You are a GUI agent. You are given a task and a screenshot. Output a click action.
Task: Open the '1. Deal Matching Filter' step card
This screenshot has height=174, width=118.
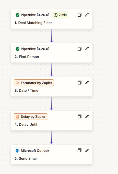pos(51,19)
